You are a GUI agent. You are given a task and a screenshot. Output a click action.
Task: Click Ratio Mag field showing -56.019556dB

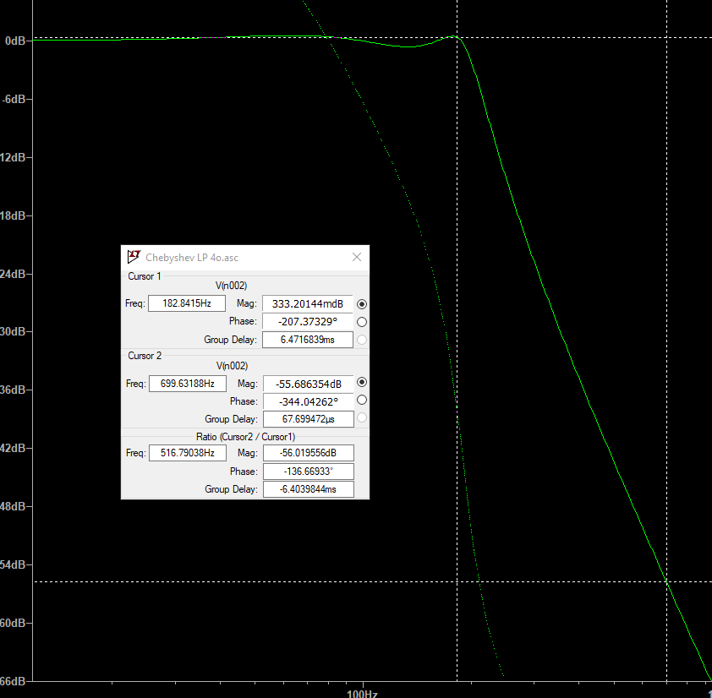point(308,454)
